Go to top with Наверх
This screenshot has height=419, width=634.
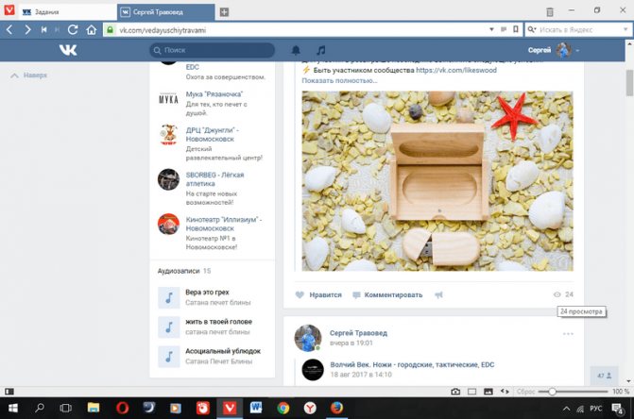click(28, 75)
